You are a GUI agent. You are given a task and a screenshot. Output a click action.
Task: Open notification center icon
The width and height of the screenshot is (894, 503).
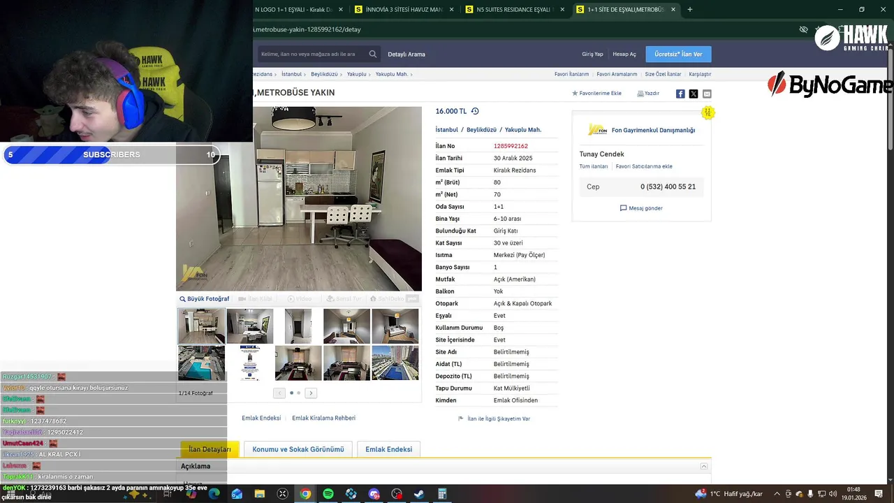[879, 494]
